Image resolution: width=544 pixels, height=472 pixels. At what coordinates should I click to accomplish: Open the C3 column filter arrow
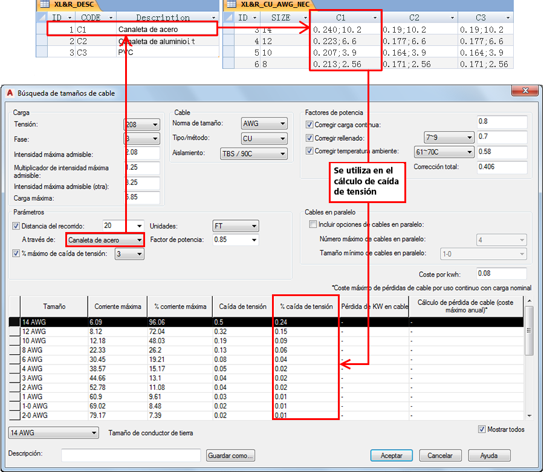point(508,18)
